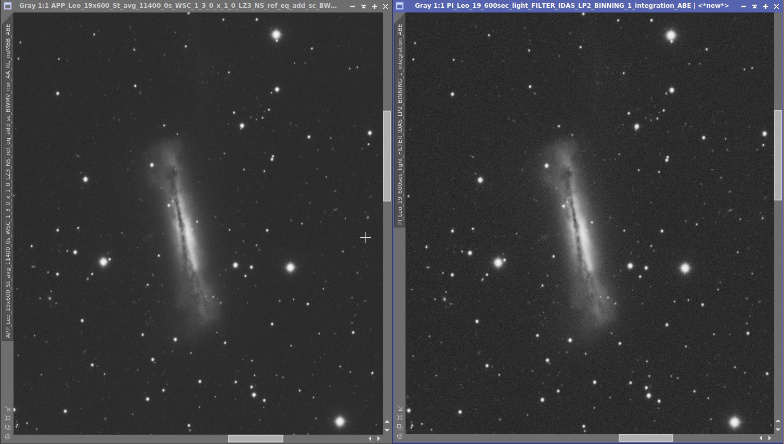The height and width of the screenshot is (444, 784).
Task: Click zoom-to-fit icon in PI_Leo window corner
Action: [x=400, y=418]
